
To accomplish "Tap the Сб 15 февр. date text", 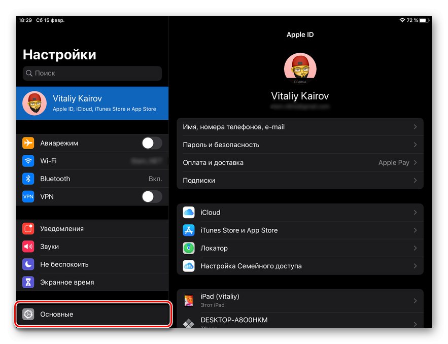I will [x=50, y=20].
